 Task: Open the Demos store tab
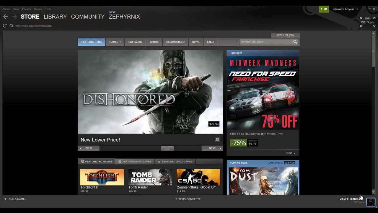(x=154, y=42)
